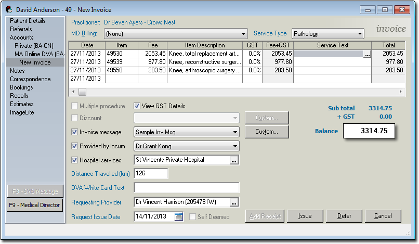
Task: Click the Requesting Provider browse ellipsis button
Action: coord(234,202)
